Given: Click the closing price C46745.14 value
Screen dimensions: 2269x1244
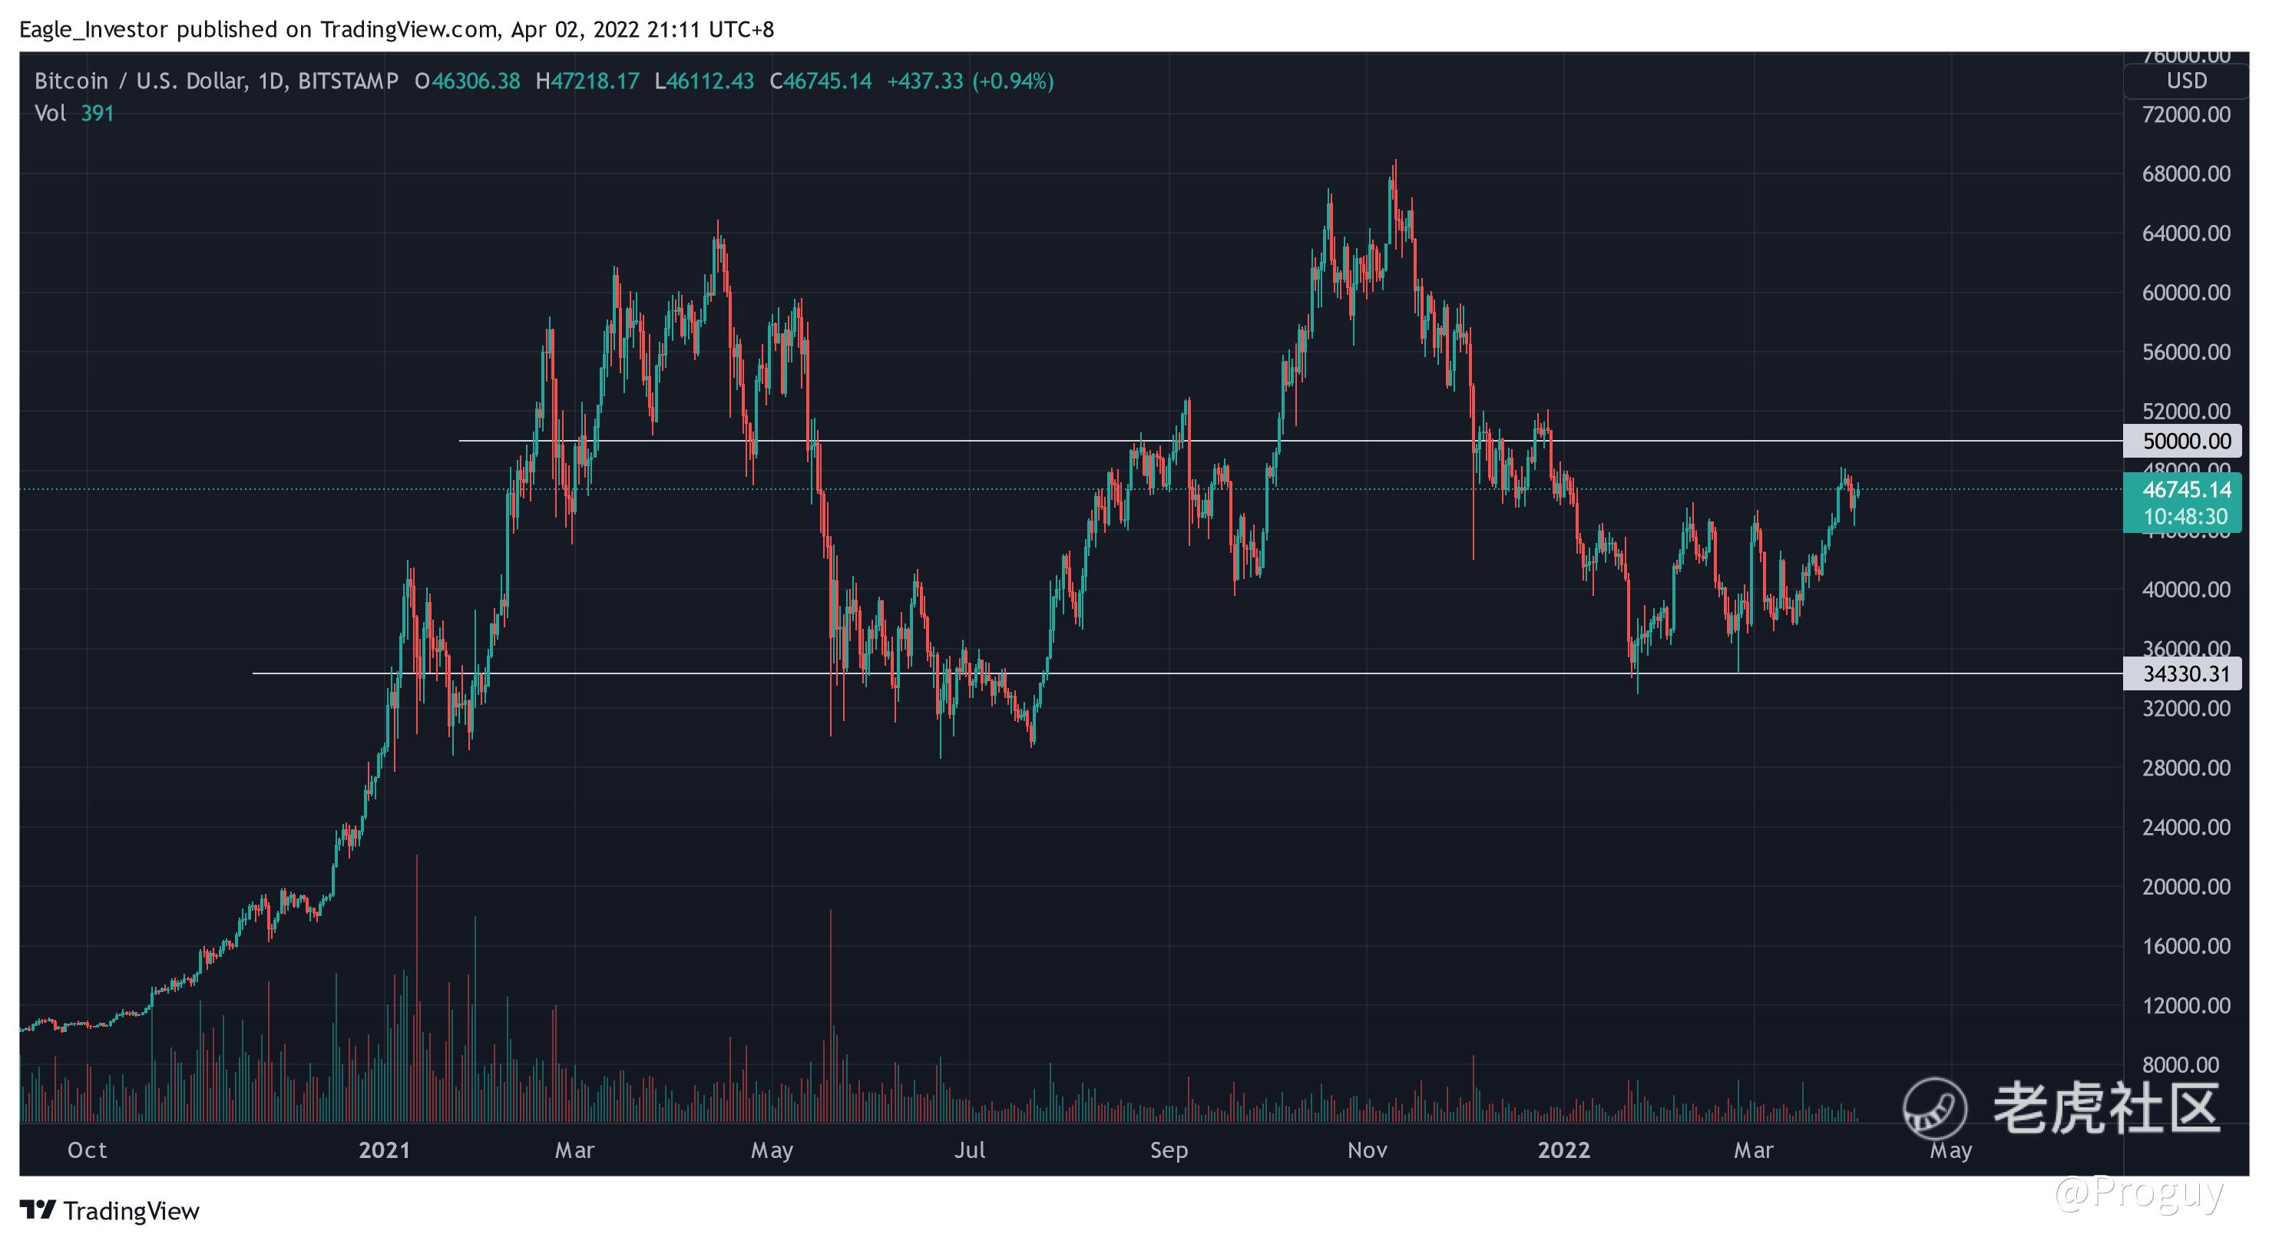Looking at the screenshot, I should (x=820, y=81).
